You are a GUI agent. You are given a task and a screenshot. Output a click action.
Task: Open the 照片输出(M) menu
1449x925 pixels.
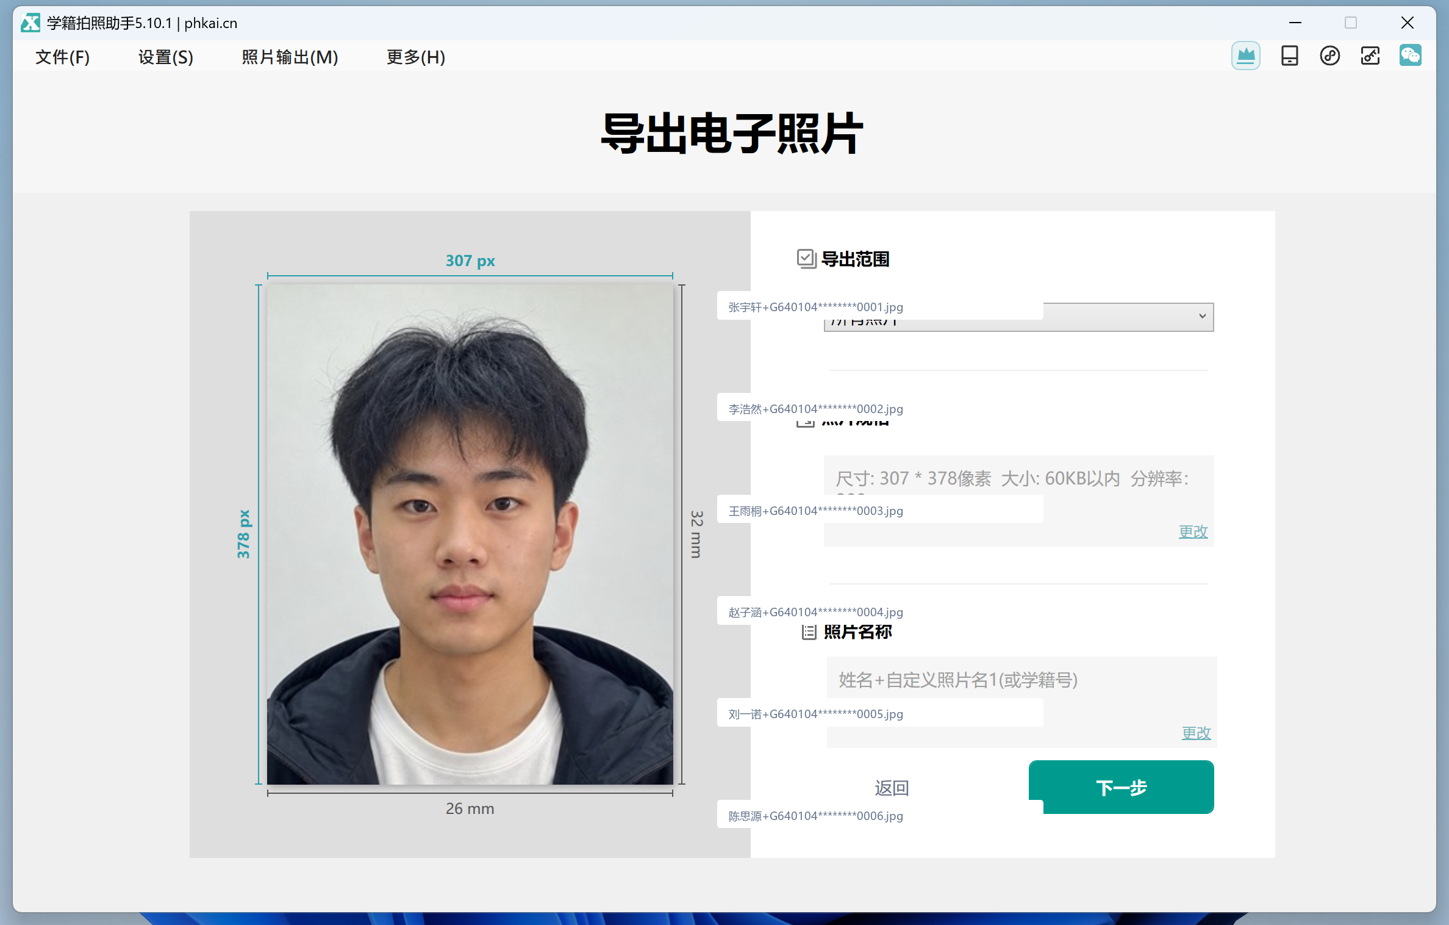(x=290, y=57)
